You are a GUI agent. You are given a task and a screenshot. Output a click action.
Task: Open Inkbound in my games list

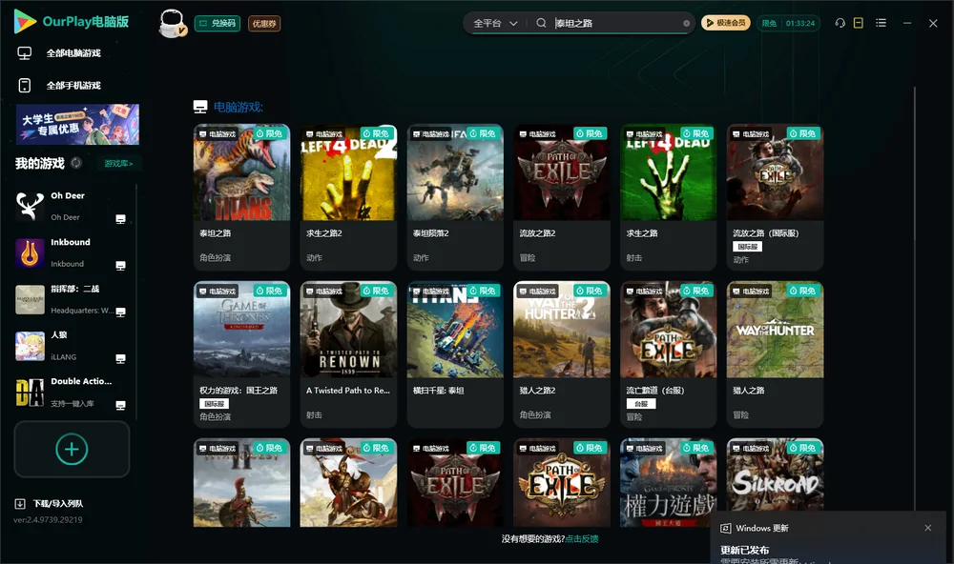pyautogui.click(x=70, y=252)
